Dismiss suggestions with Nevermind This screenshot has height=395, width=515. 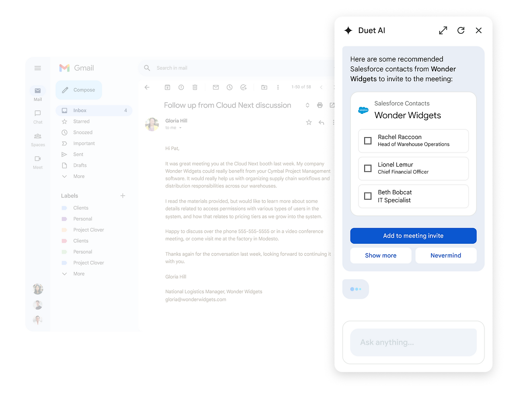(x=446, y=255)
